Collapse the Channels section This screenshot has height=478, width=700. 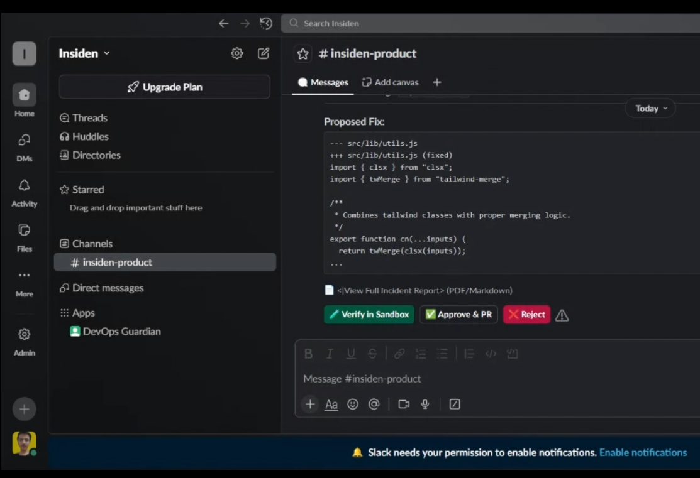click(87, 244)
